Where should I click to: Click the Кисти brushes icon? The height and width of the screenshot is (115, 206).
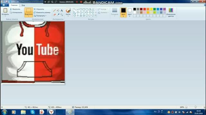click(68, 10)
